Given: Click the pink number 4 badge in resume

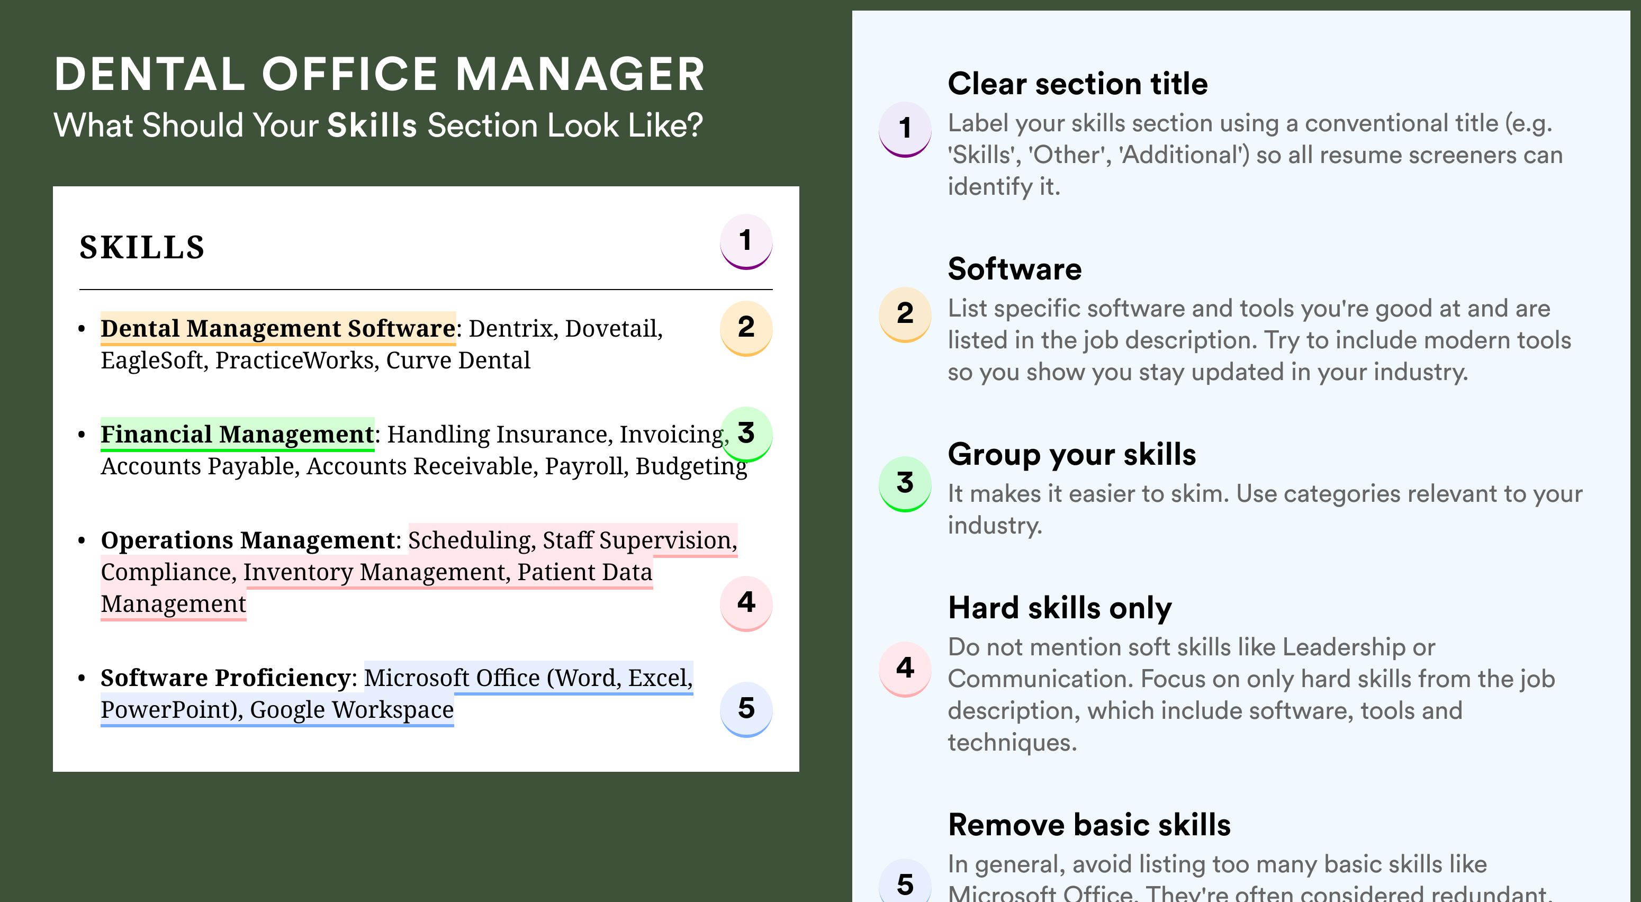Looking at the screenshot, I should coord(746,602).
